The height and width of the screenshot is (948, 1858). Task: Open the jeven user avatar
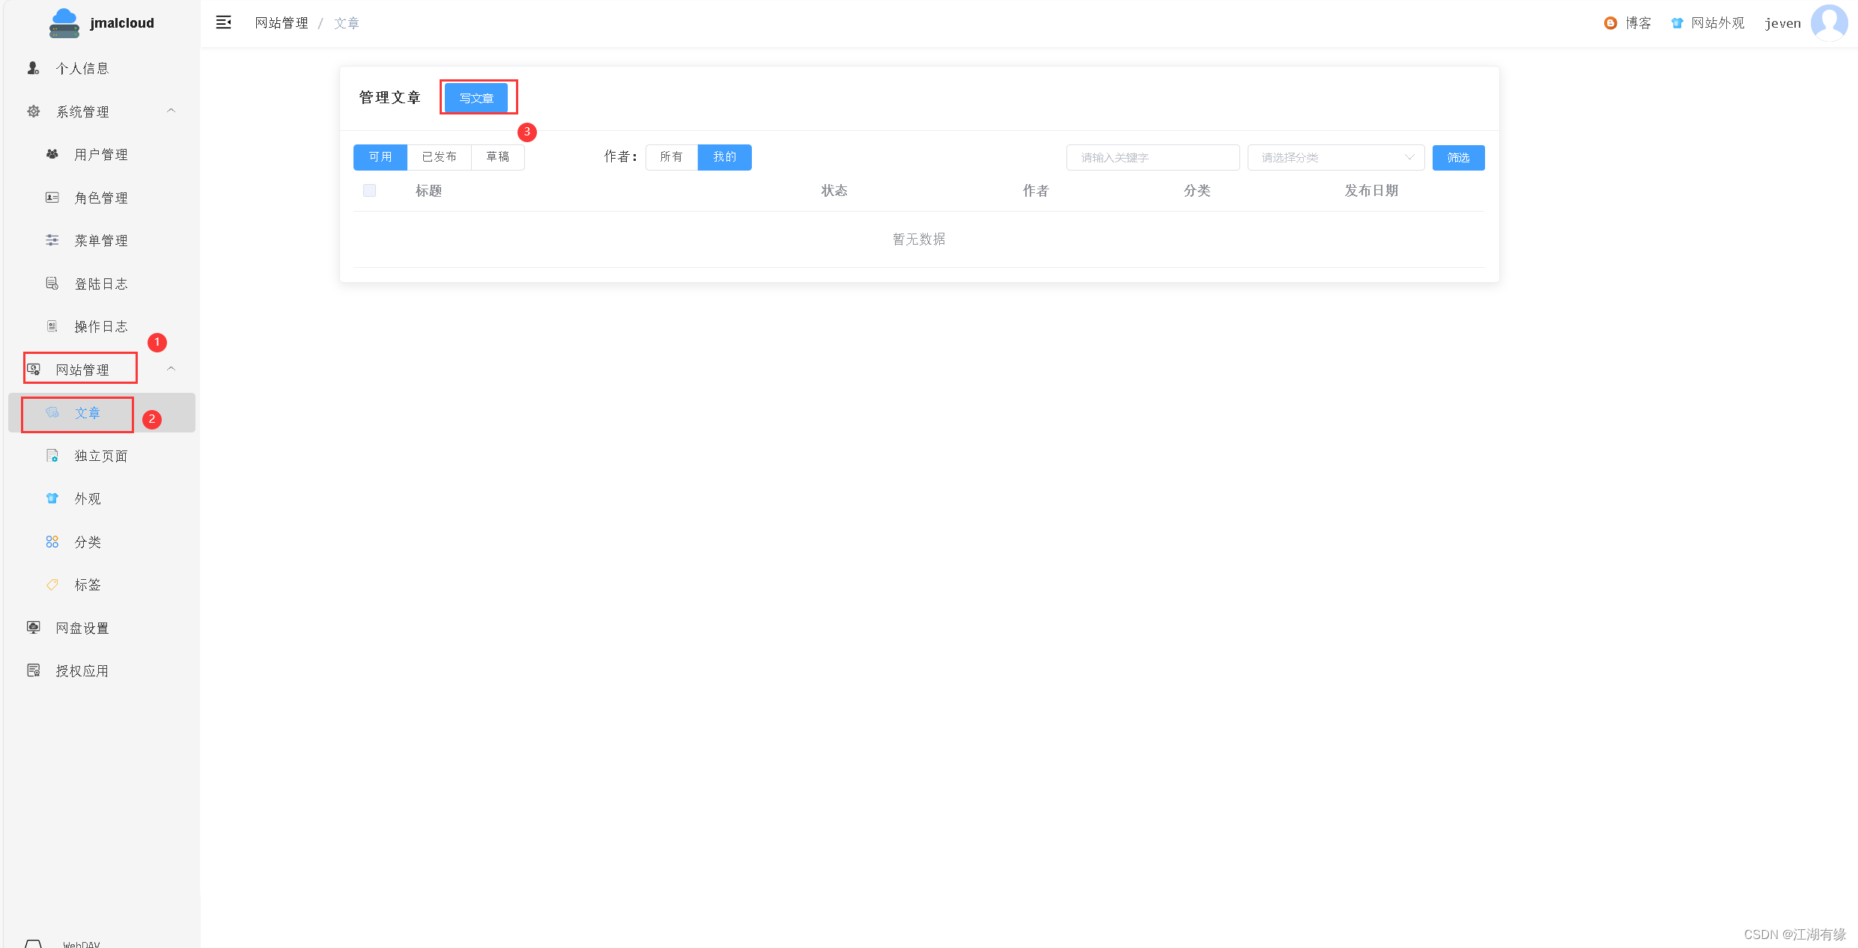point(1828,22)
